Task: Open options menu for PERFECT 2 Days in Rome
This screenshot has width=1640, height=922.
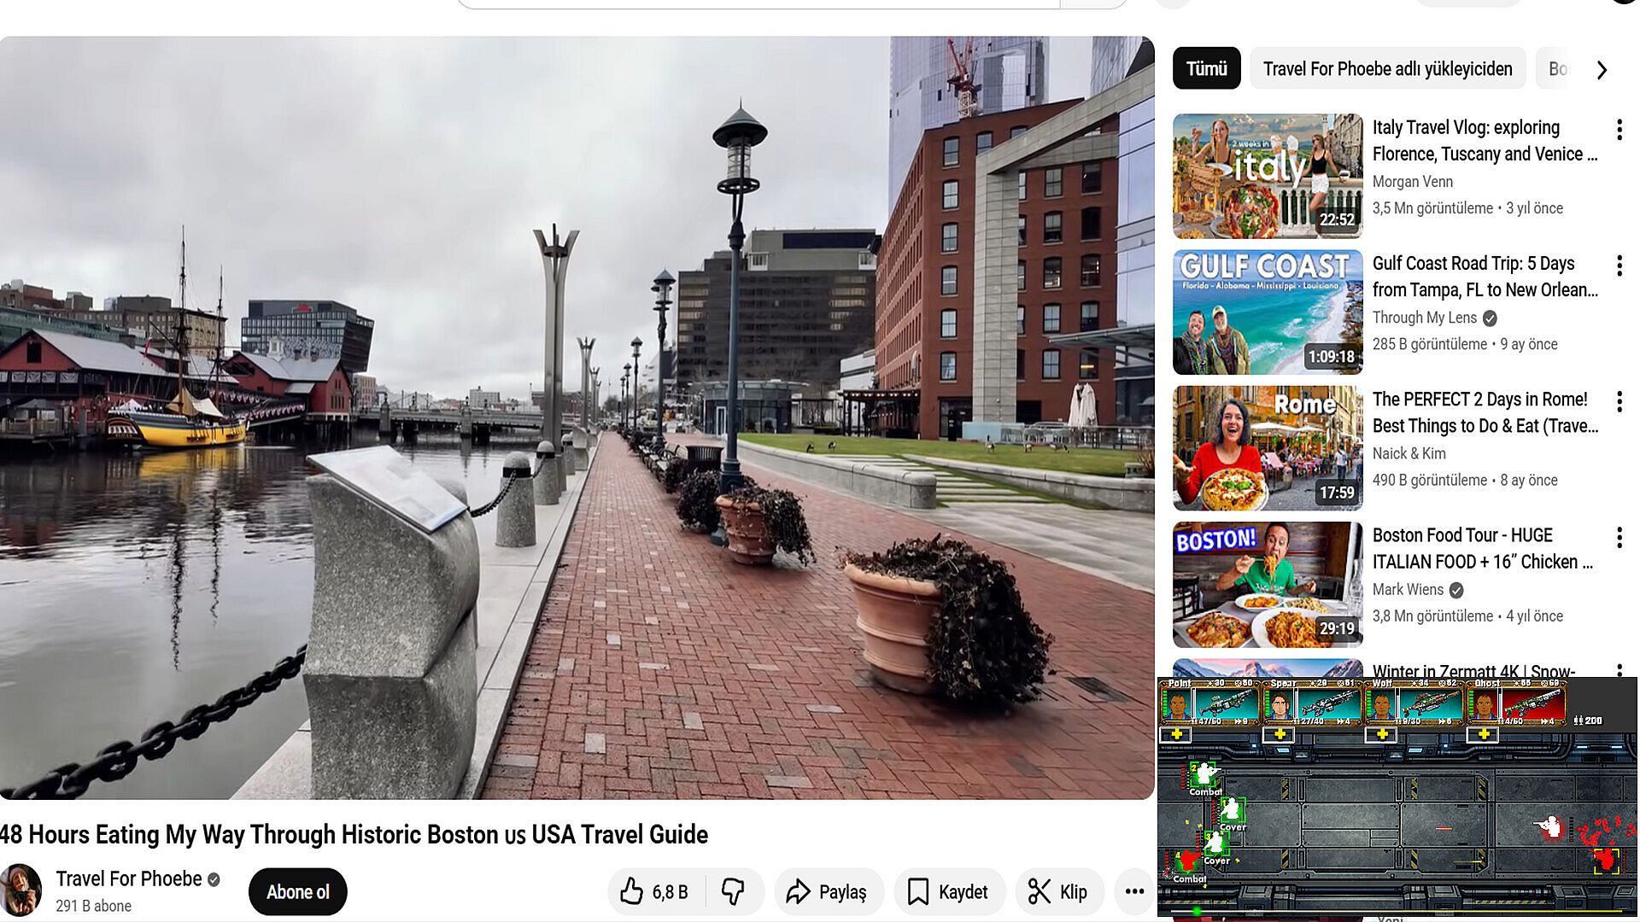Action: pos(1619,402)
